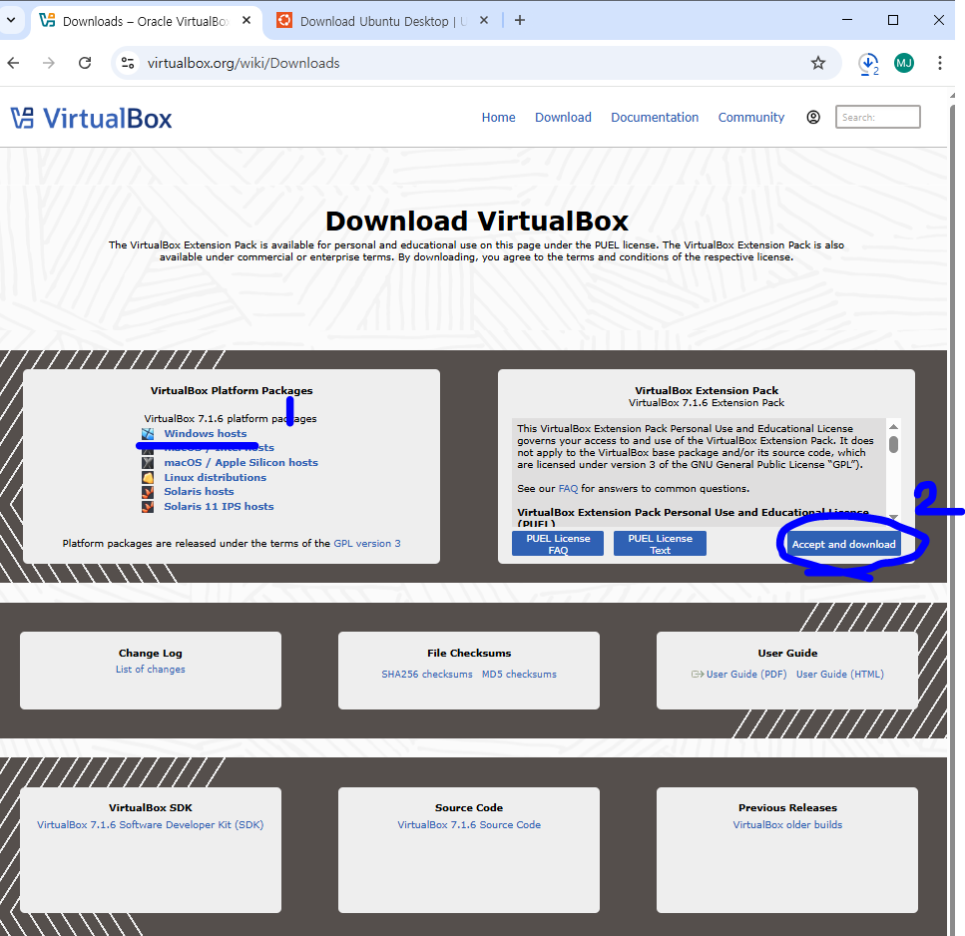Click the user account icon in header

click(x=813, y=117)
